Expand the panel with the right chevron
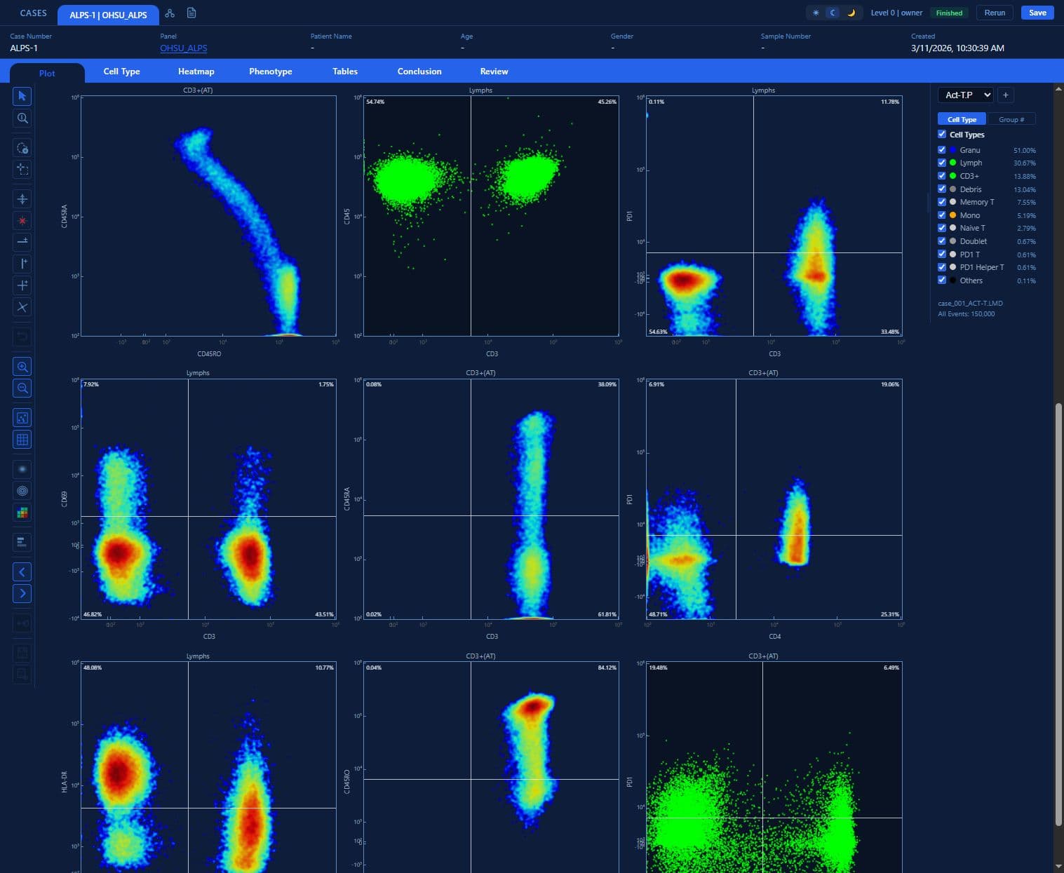 22,593
